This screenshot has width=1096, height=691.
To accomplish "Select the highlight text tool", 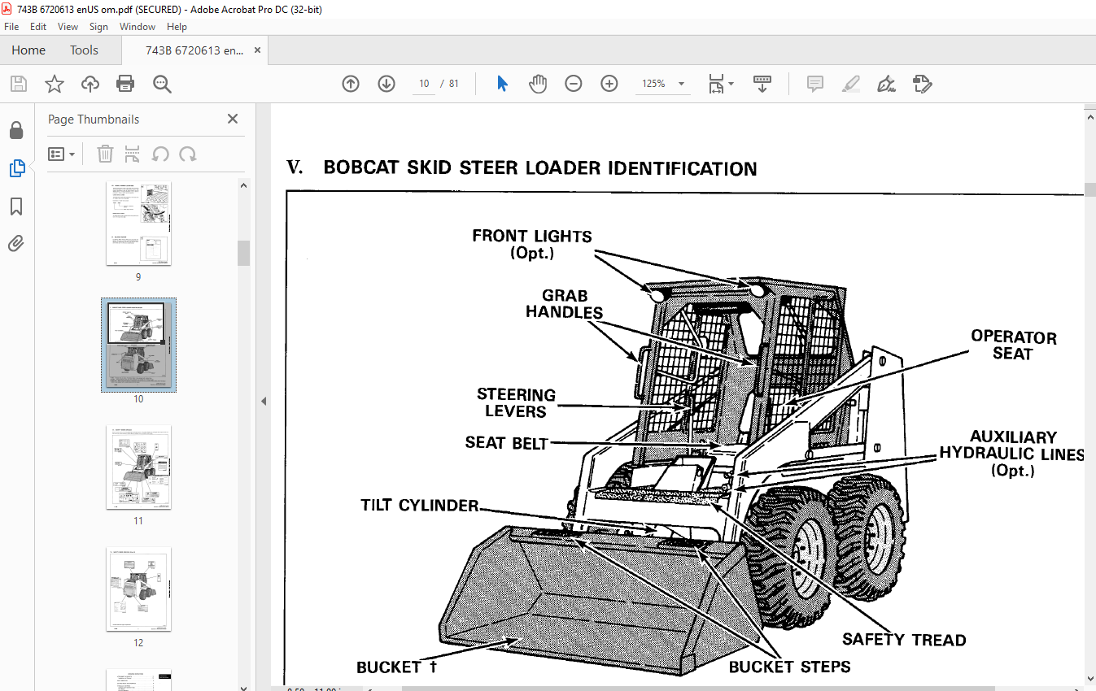I will tap(850, 84).
